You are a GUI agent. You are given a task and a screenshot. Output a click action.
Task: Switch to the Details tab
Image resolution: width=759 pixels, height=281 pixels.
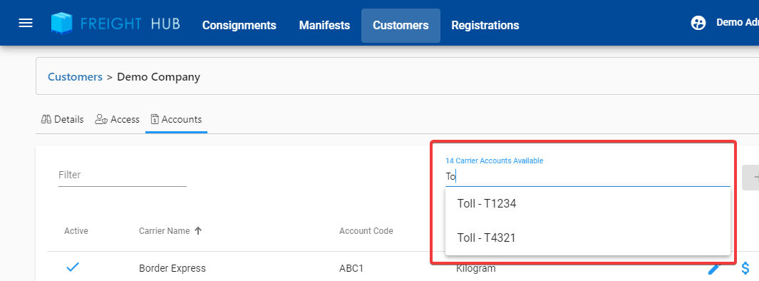coord(63,119)
